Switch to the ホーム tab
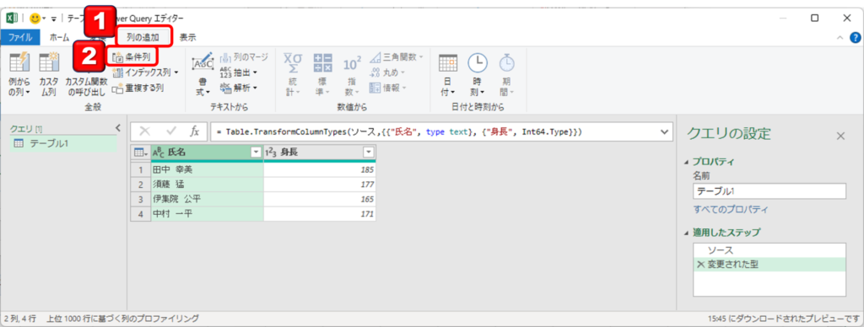This screenshot has height=327, width=864. tap(60, 37)
